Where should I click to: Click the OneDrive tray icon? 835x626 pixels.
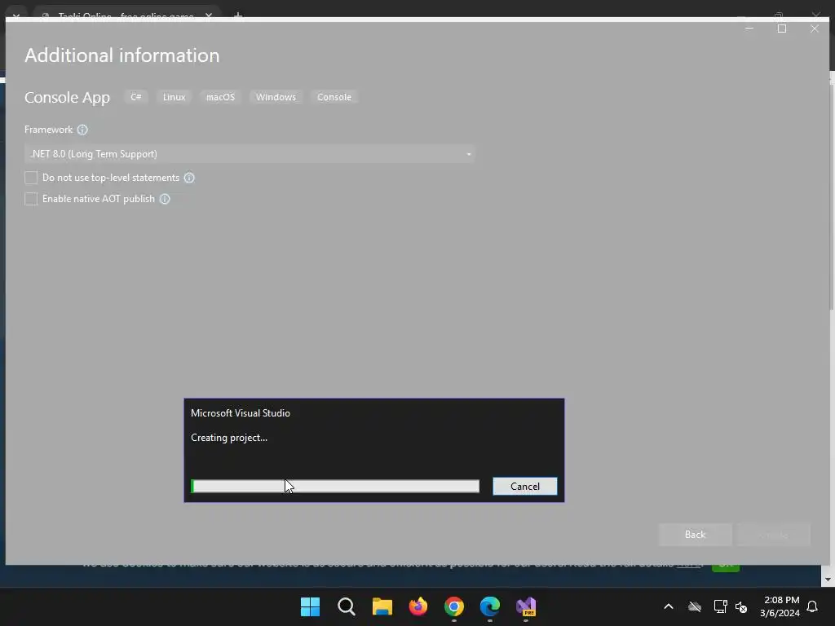695,606
